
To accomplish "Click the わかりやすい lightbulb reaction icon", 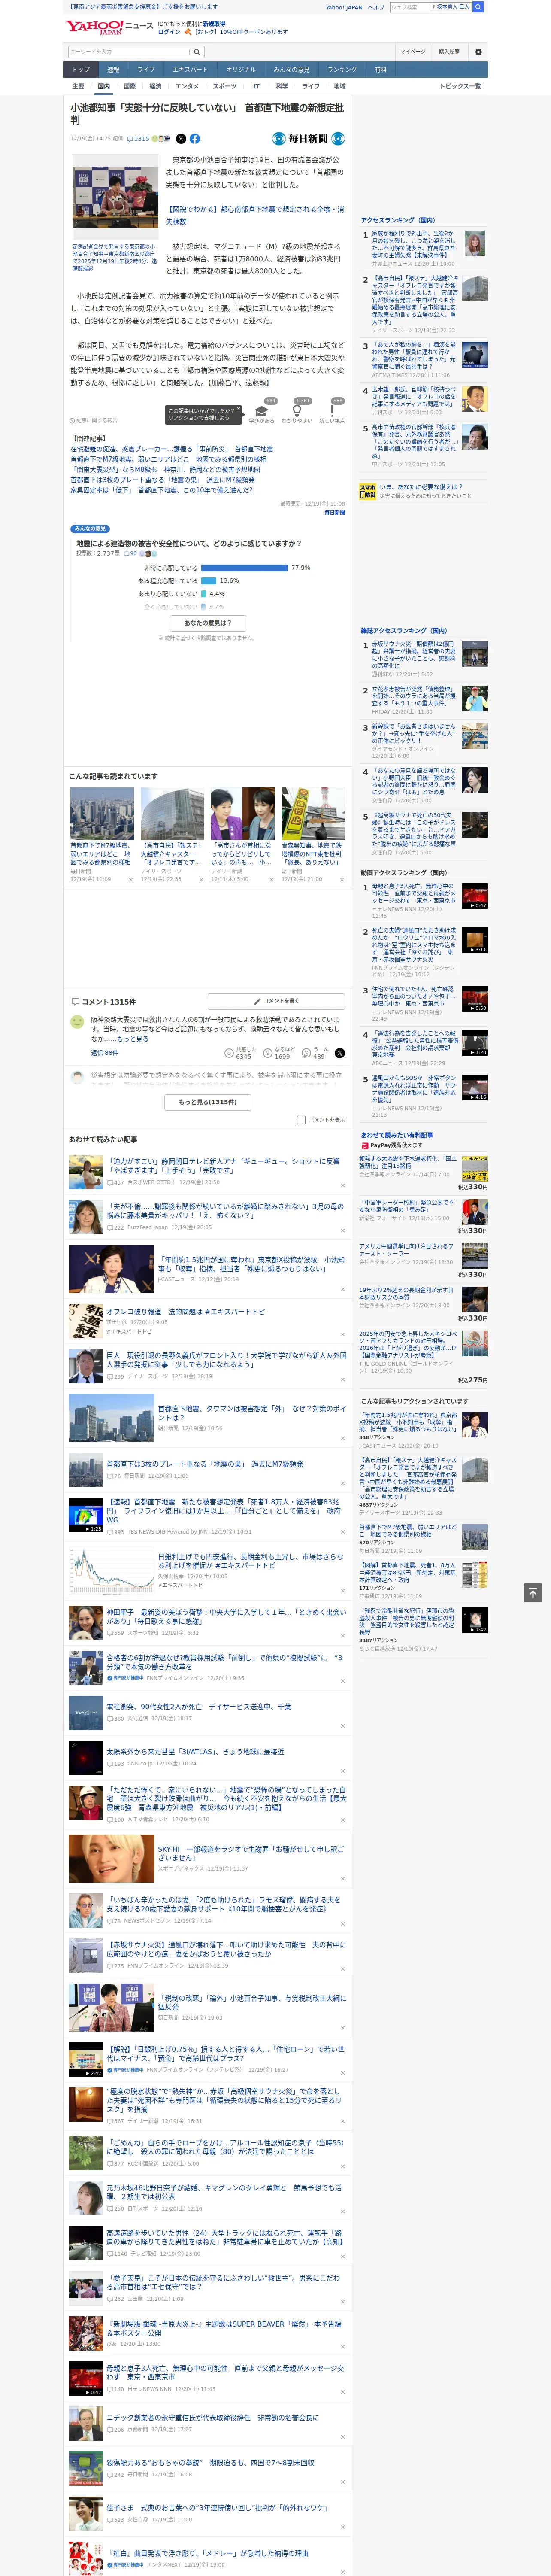I will [x=297, y=411].
